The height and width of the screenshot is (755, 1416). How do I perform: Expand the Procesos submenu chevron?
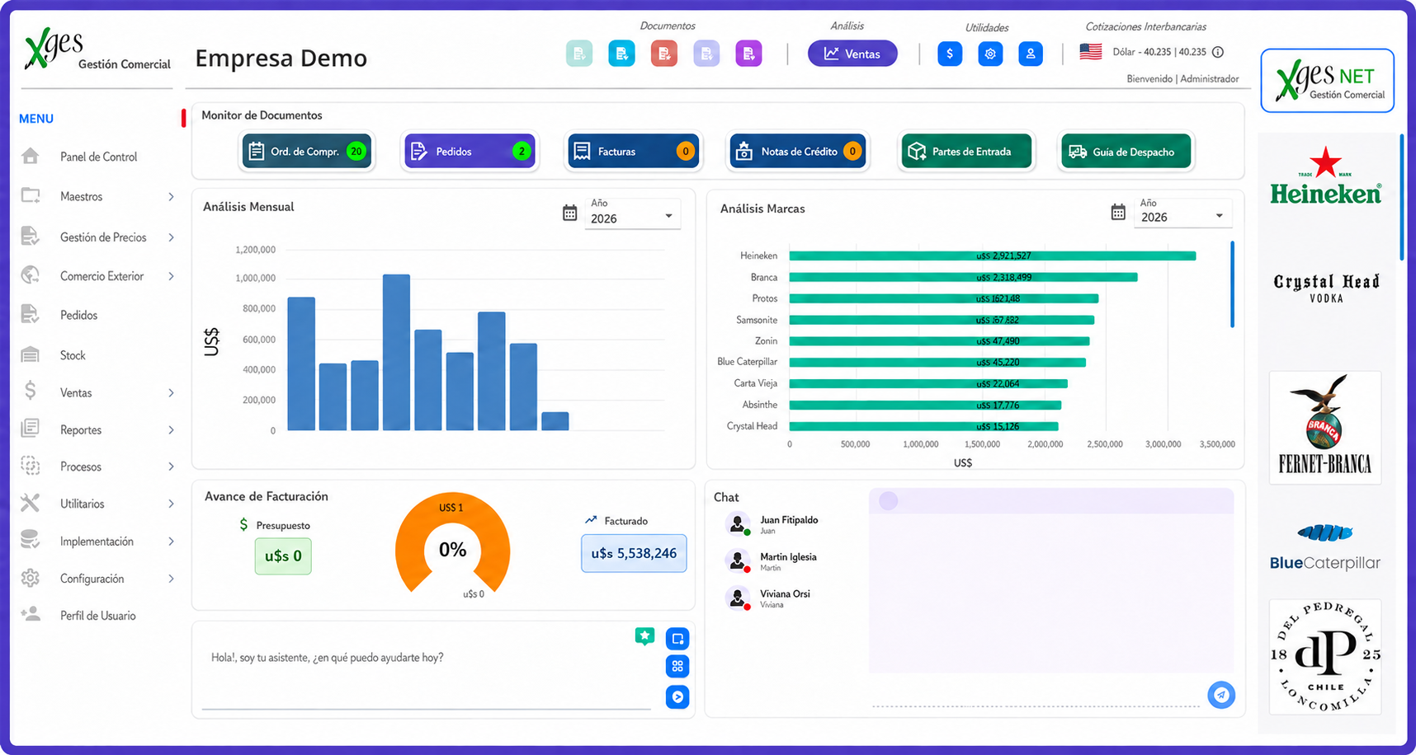[171, 467]
